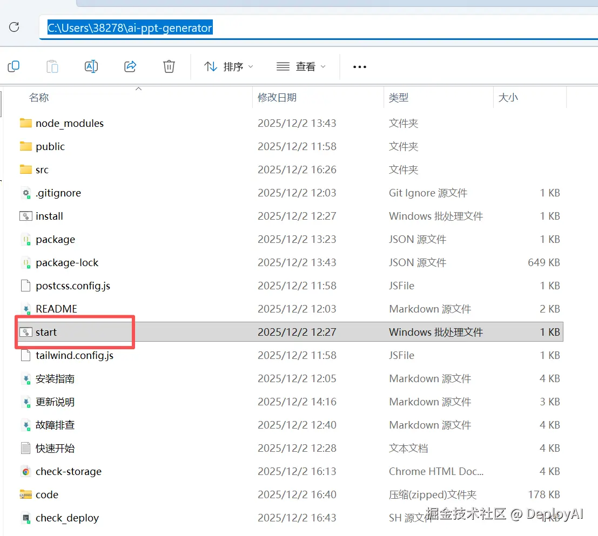Click the Rename toolbar icon
Screen dimensions: 598x536
[x=91, y=67]
